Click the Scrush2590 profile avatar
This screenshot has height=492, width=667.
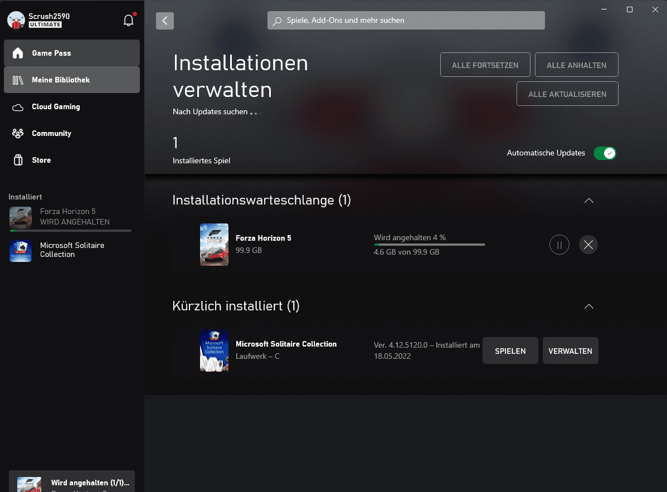16,20
